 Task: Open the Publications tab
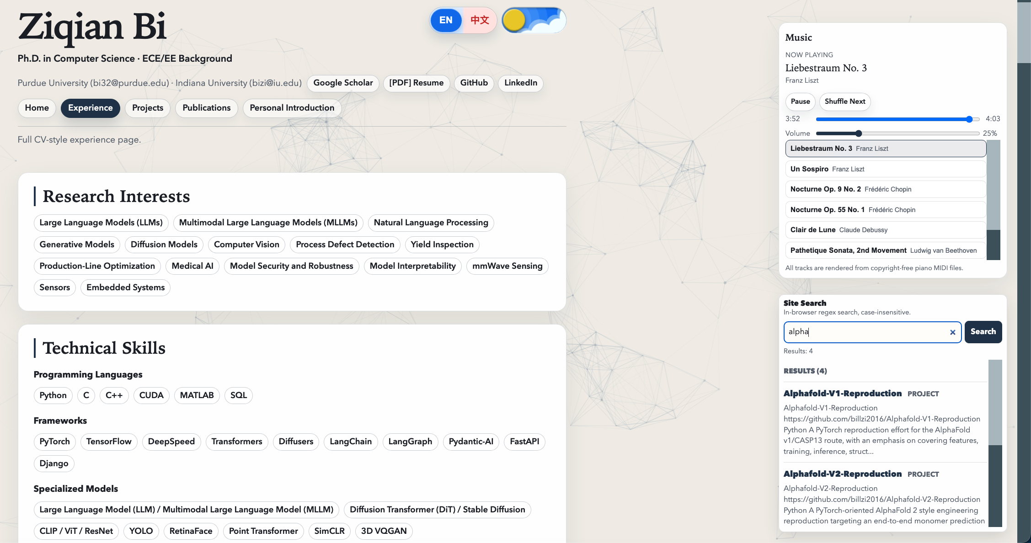[x=207, y=108]
